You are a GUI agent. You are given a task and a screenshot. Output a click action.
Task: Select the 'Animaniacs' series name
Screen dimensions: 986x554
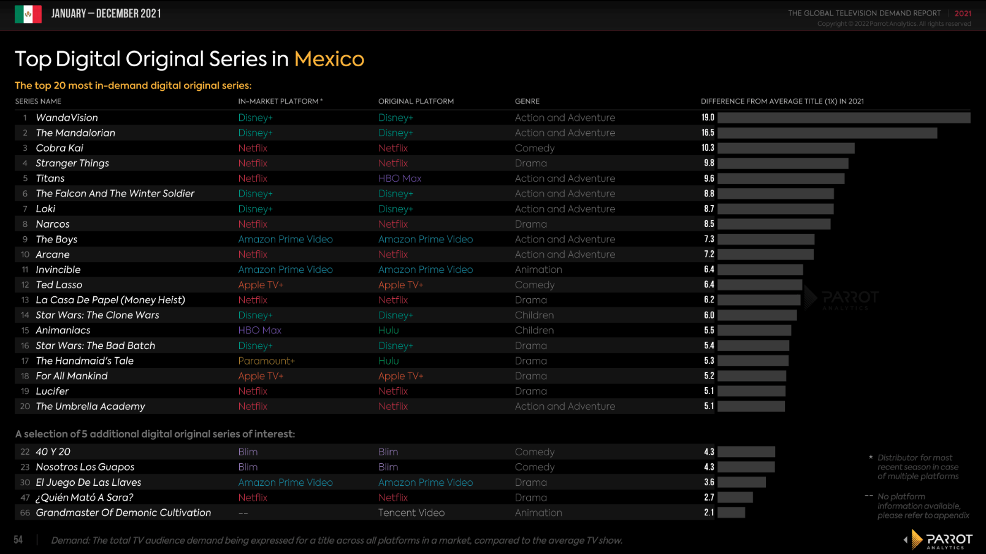point(63,331)
